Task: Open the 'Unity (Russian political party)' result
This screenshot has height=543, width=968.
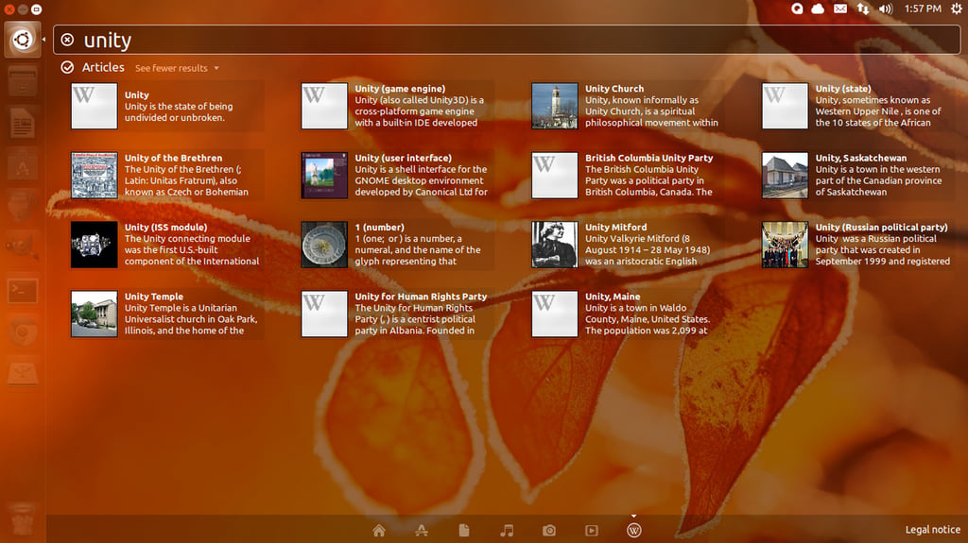Action: [x=857, y=245]
